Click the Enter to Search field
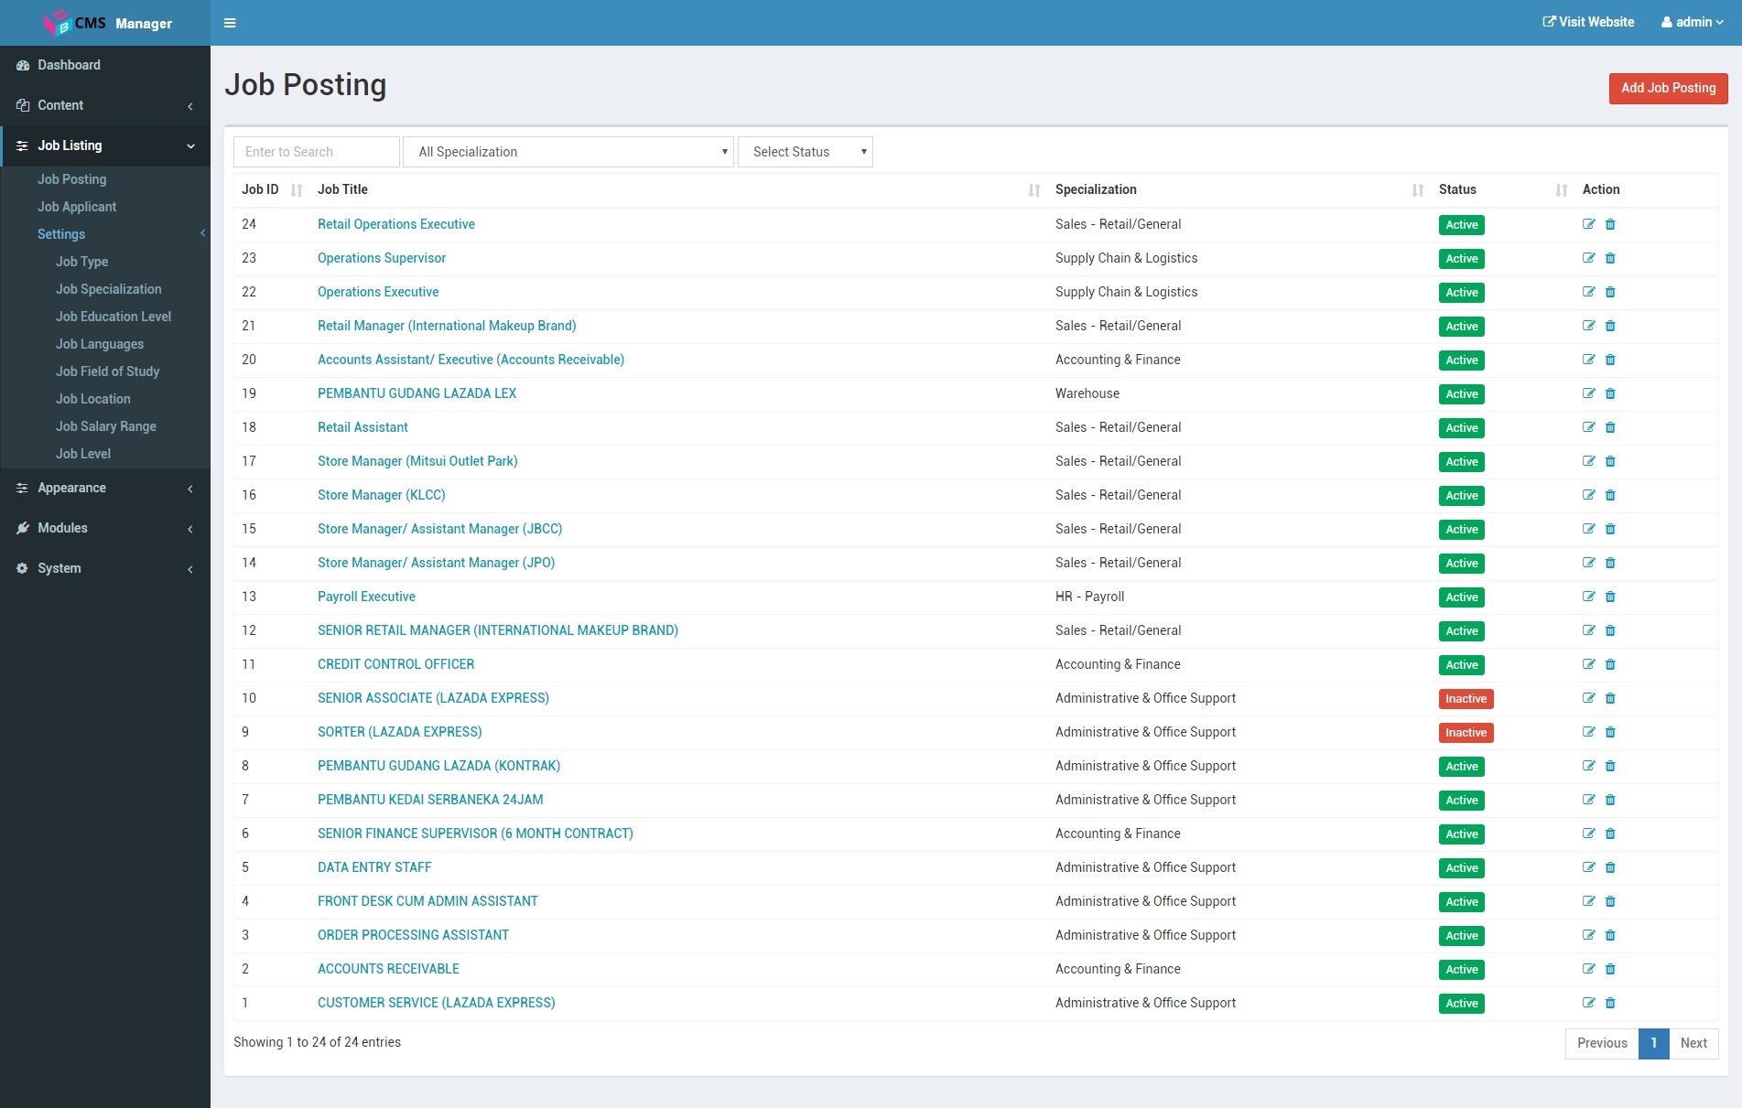 coord(316,152)
